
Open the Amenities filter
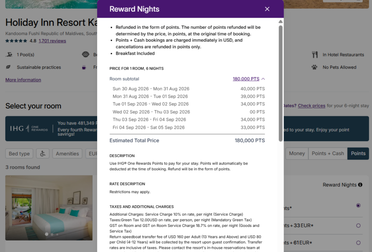click(x=67, y=153)
